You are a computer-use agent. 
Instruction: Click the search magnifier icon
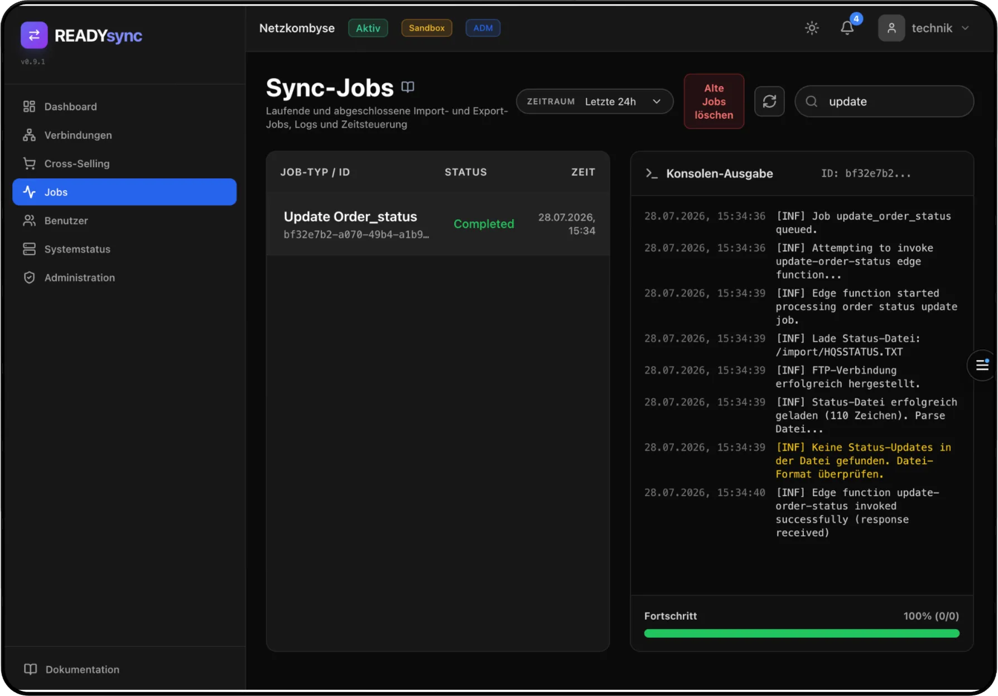coord(812,101)
